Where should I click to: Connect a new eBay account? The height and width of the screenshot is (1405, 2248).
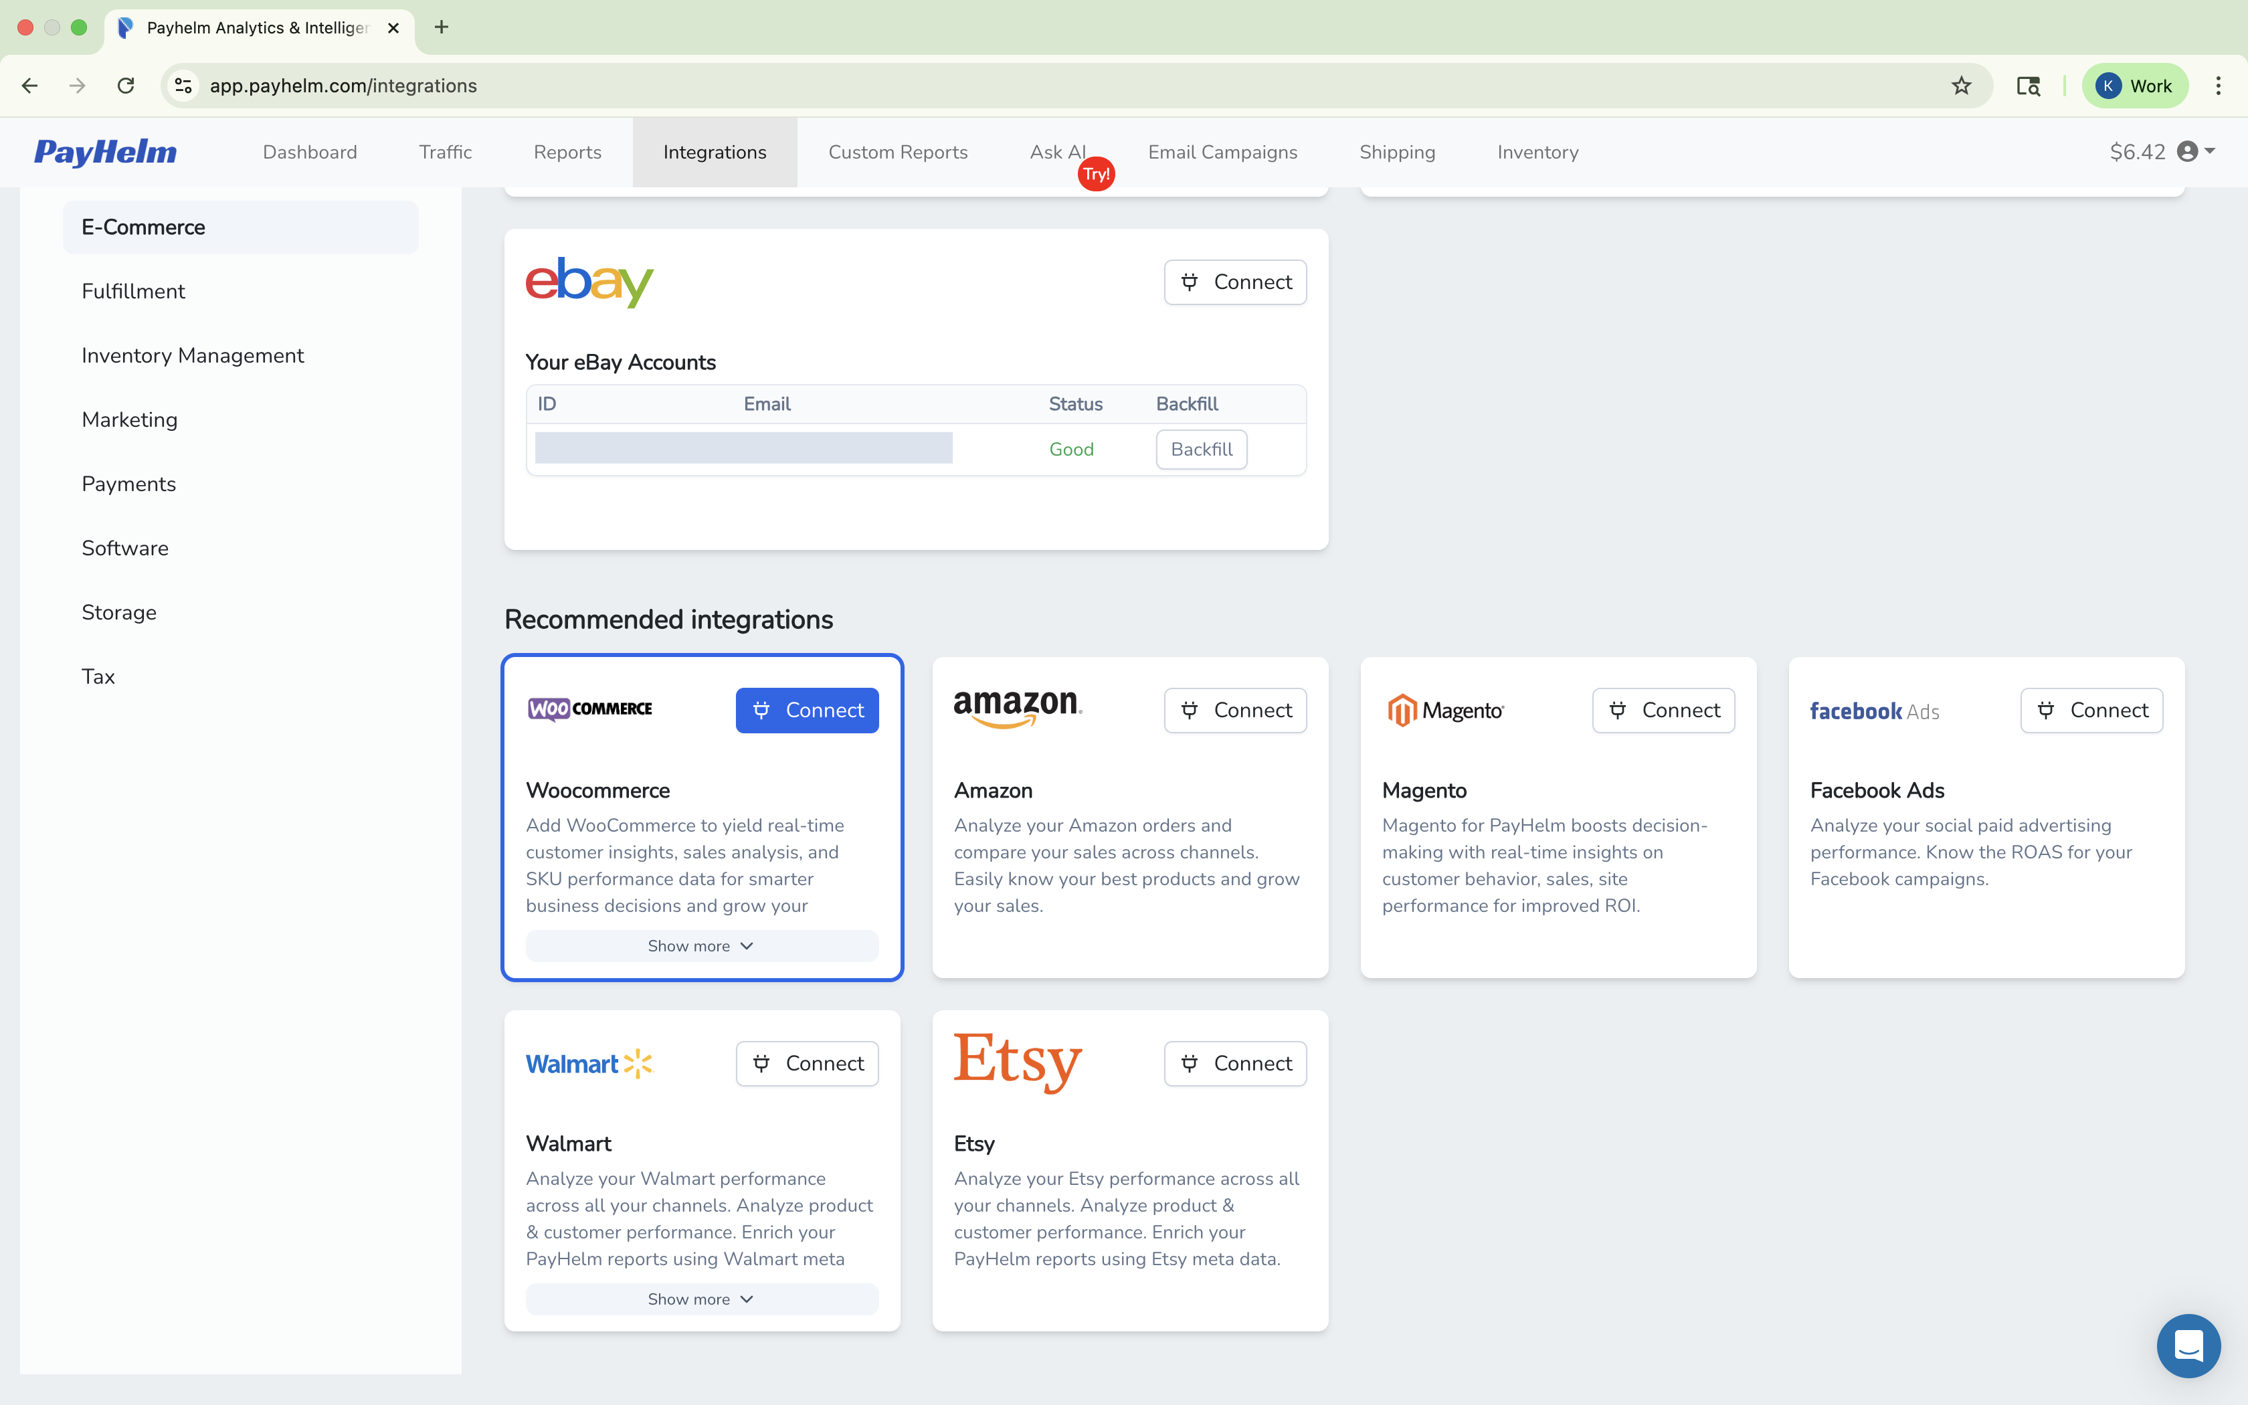[x=1234, y=282]
